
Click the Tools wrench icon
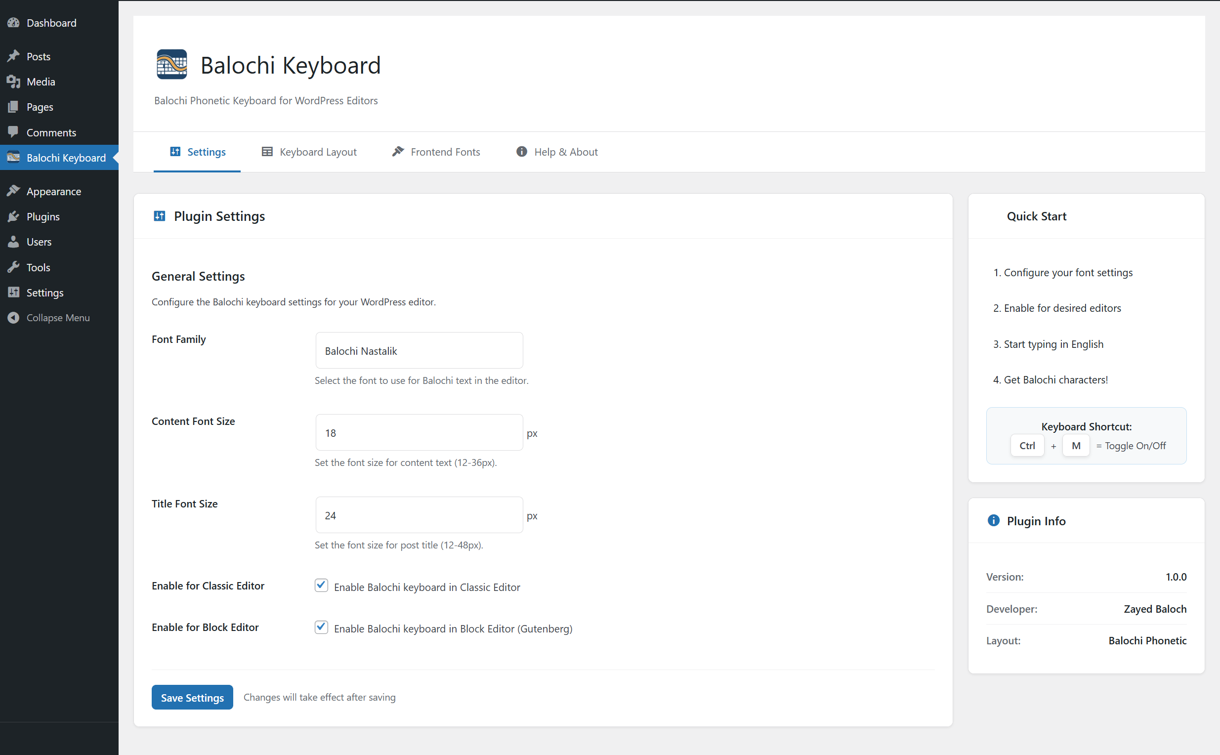[13, 267]
